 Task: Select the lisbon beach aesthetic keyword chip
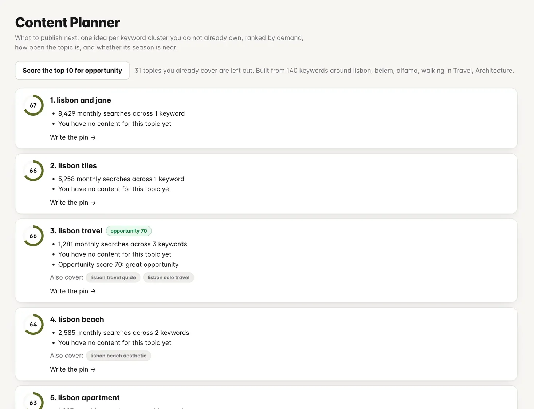[x=118, y=356]
